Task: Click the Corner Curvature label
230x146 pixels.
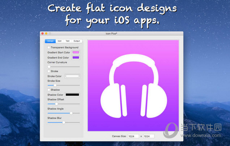Action: (x=57, y=62)
